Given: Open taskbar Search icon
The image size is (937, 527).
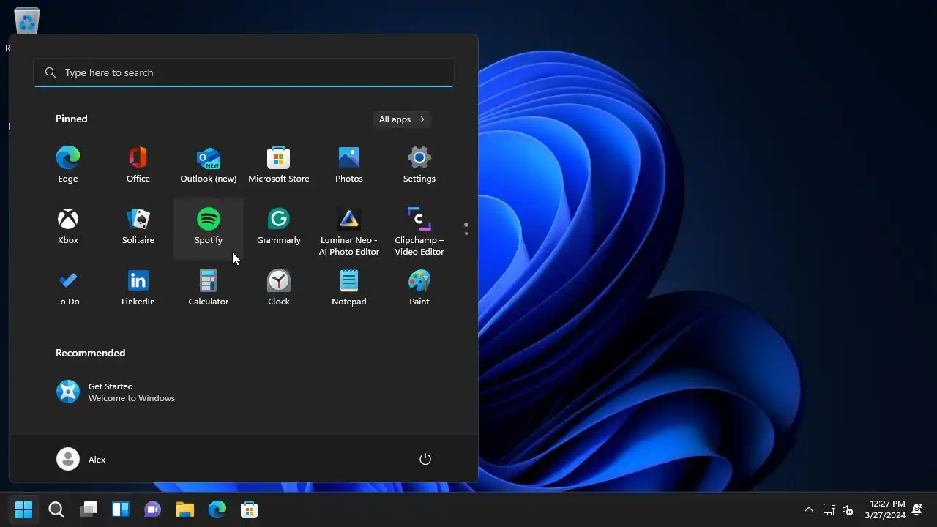Looking at the screenshot, I should 56,509.
